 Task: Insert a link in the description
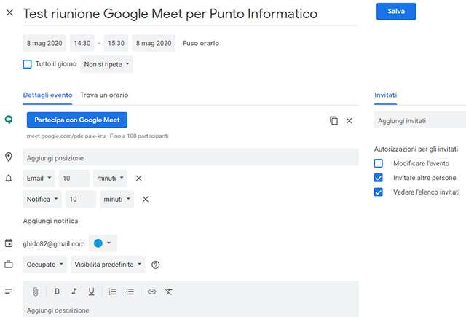(151, 291)
